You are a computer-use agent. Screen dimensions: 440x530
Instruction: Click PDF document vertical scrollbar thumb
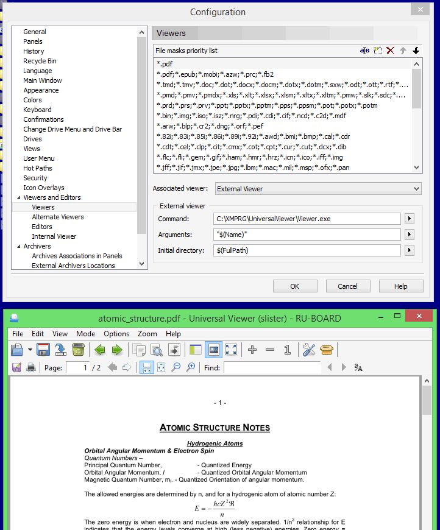point(427,400)
